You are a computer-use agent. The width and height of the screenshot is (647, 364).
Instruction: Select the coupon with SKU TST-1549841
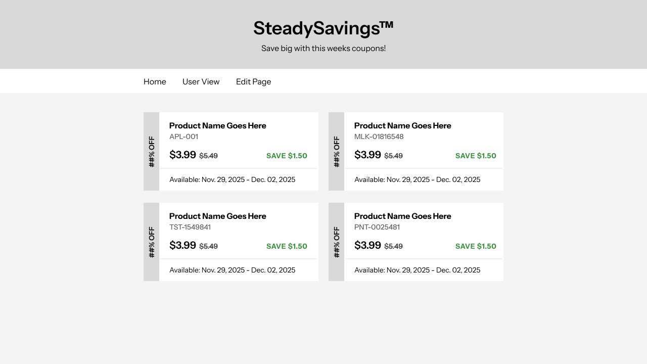point(239,242)
